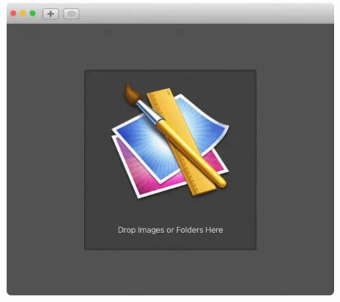
Task: Minimize the window using the yellow button
Action: point(23,13)
